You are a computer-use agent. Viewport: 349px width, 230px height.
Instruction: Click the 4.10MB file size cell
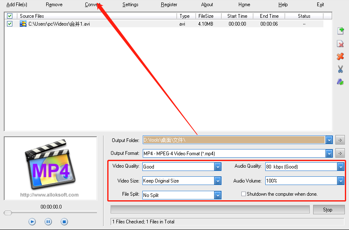pyautogui.click(x=206, y=24)
